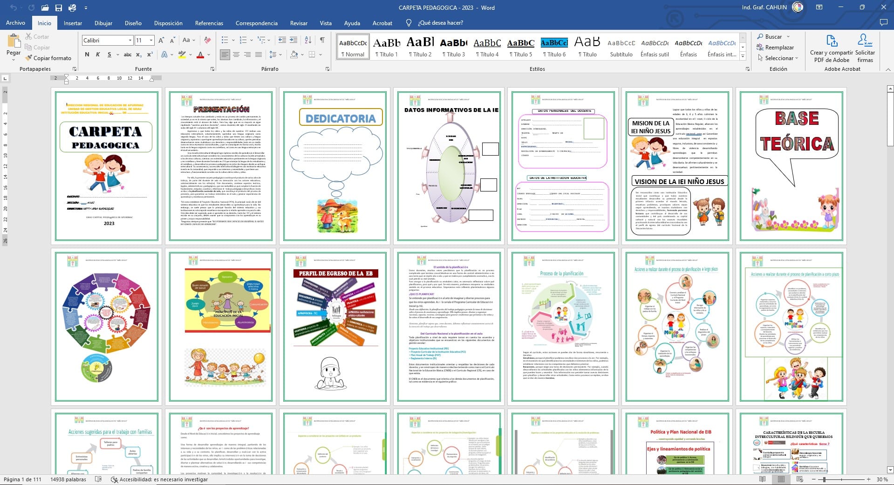
Task: Increase font size with the grow font icon
Action: [161, 41]
